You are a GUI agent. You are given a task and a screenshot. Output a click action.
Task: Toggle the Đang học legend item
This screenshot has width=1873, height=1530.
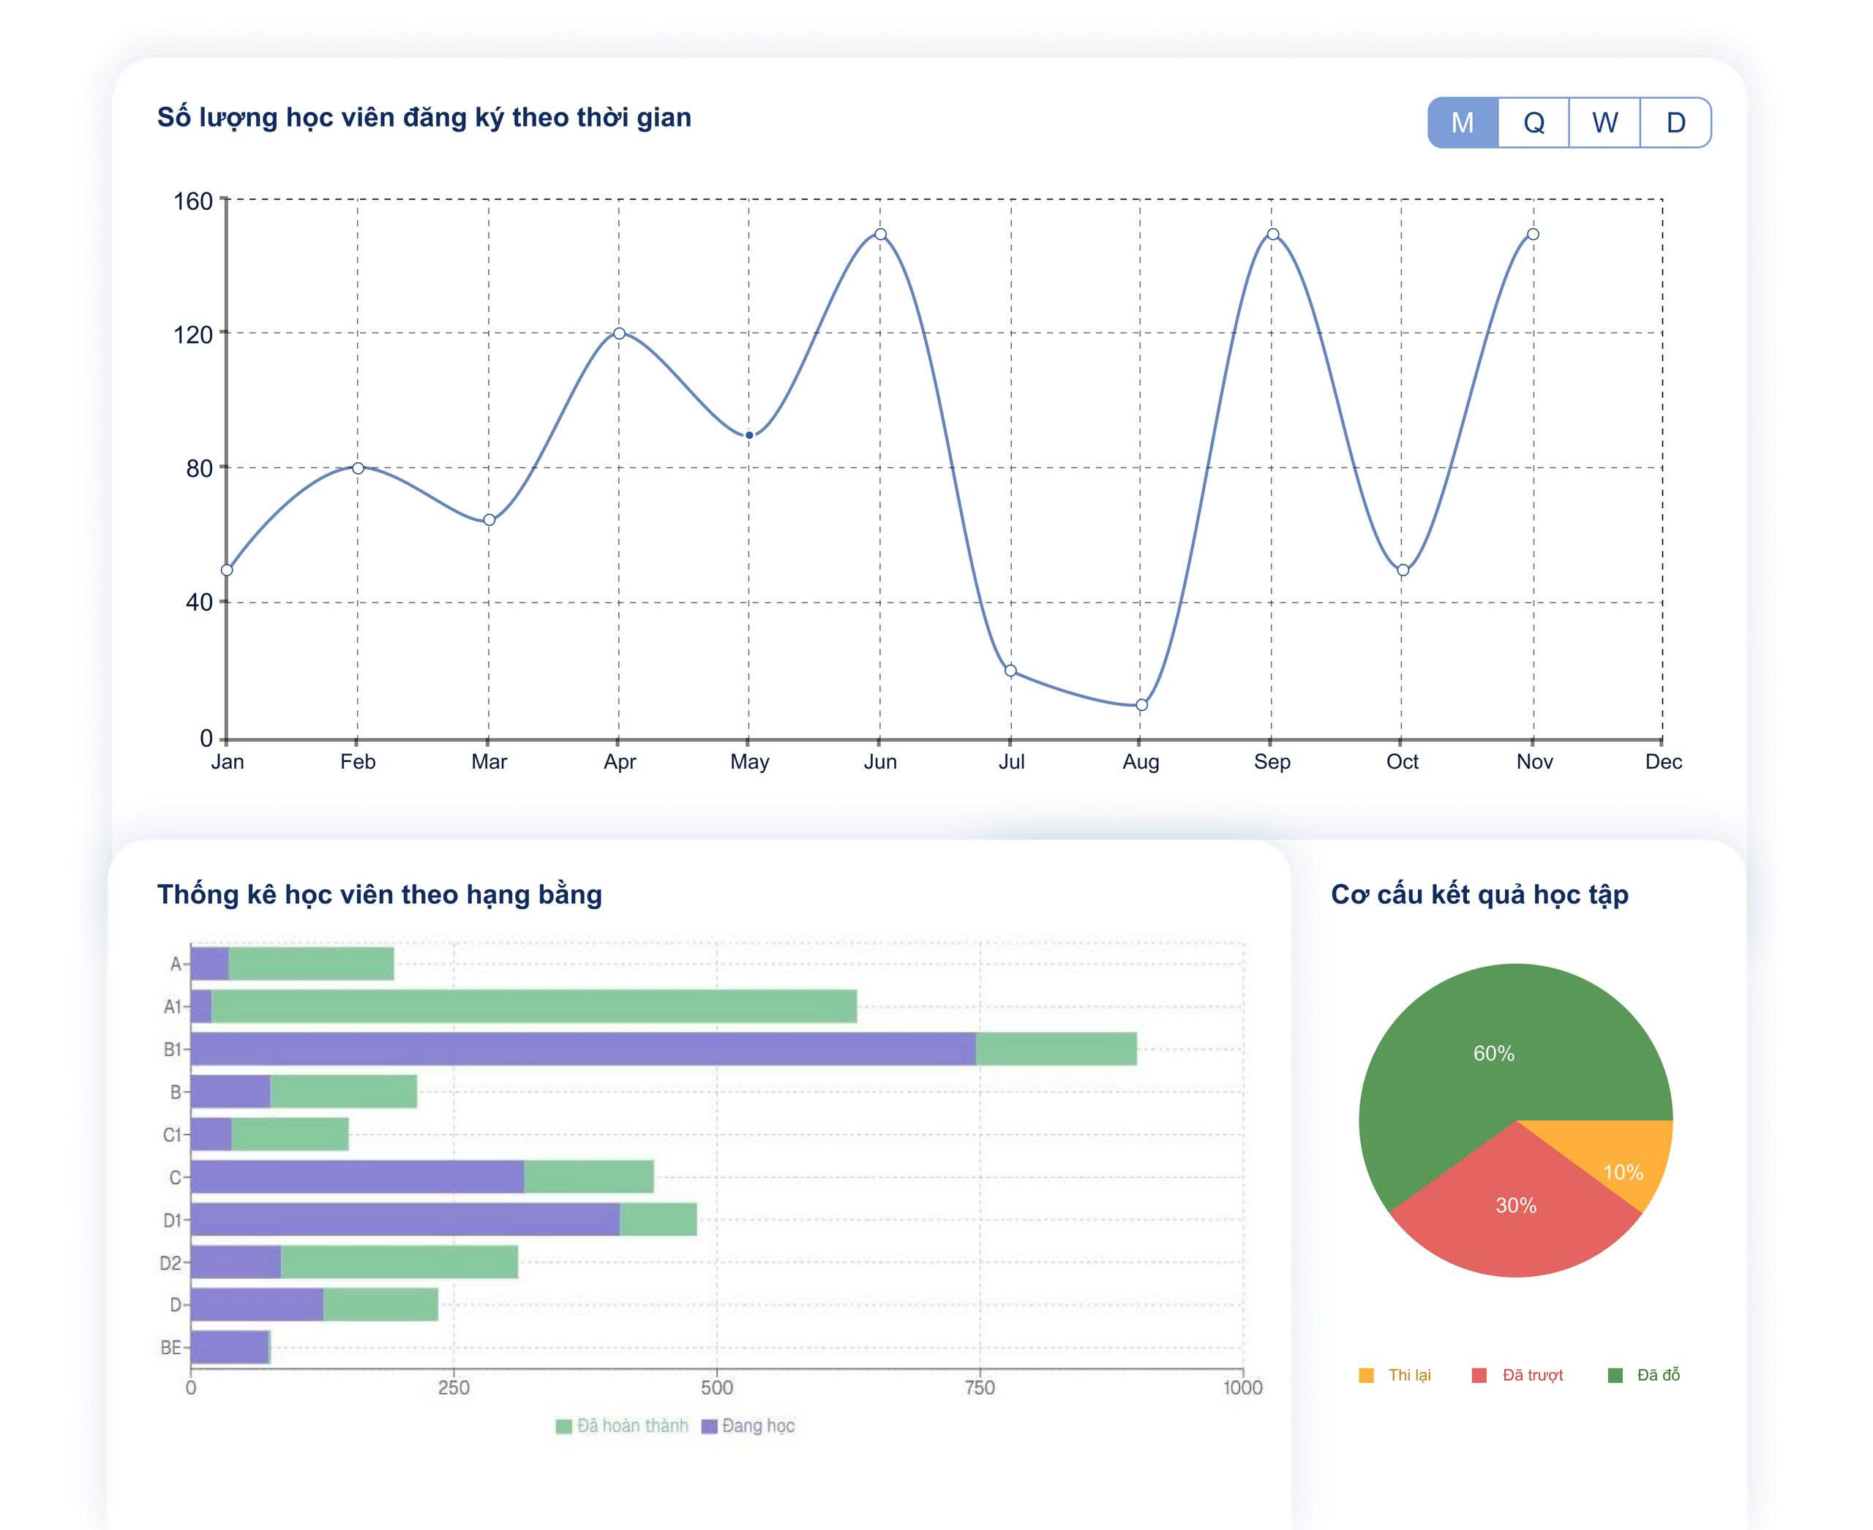(748, 1426)
